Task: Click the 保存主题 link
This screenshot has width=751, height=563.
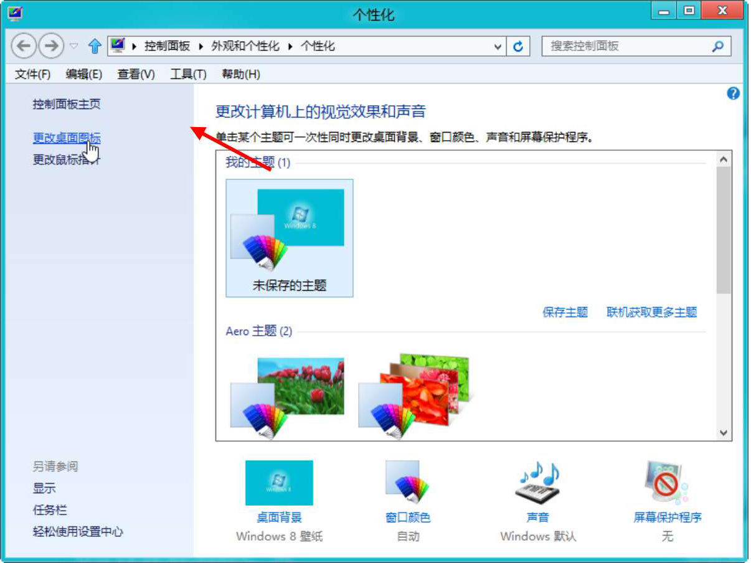Action: (x=565, y=312)
